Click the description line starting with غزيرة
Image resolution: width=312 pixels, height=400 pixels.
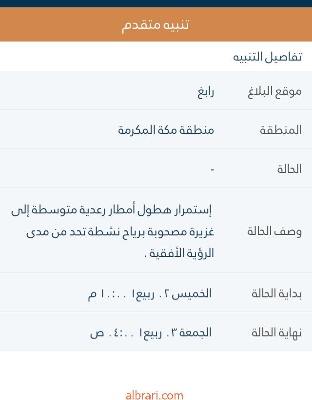pos(120,232)
